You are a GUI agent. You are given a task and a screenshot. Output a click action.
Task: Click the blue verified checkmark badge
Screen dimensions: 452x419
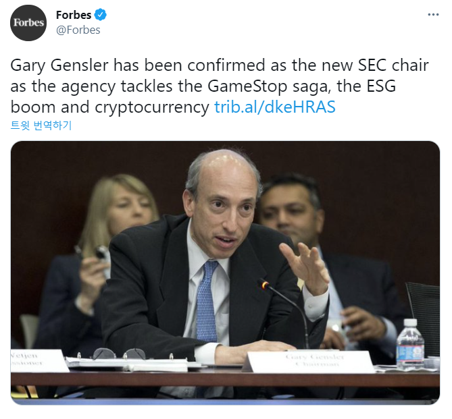point(101,15)
